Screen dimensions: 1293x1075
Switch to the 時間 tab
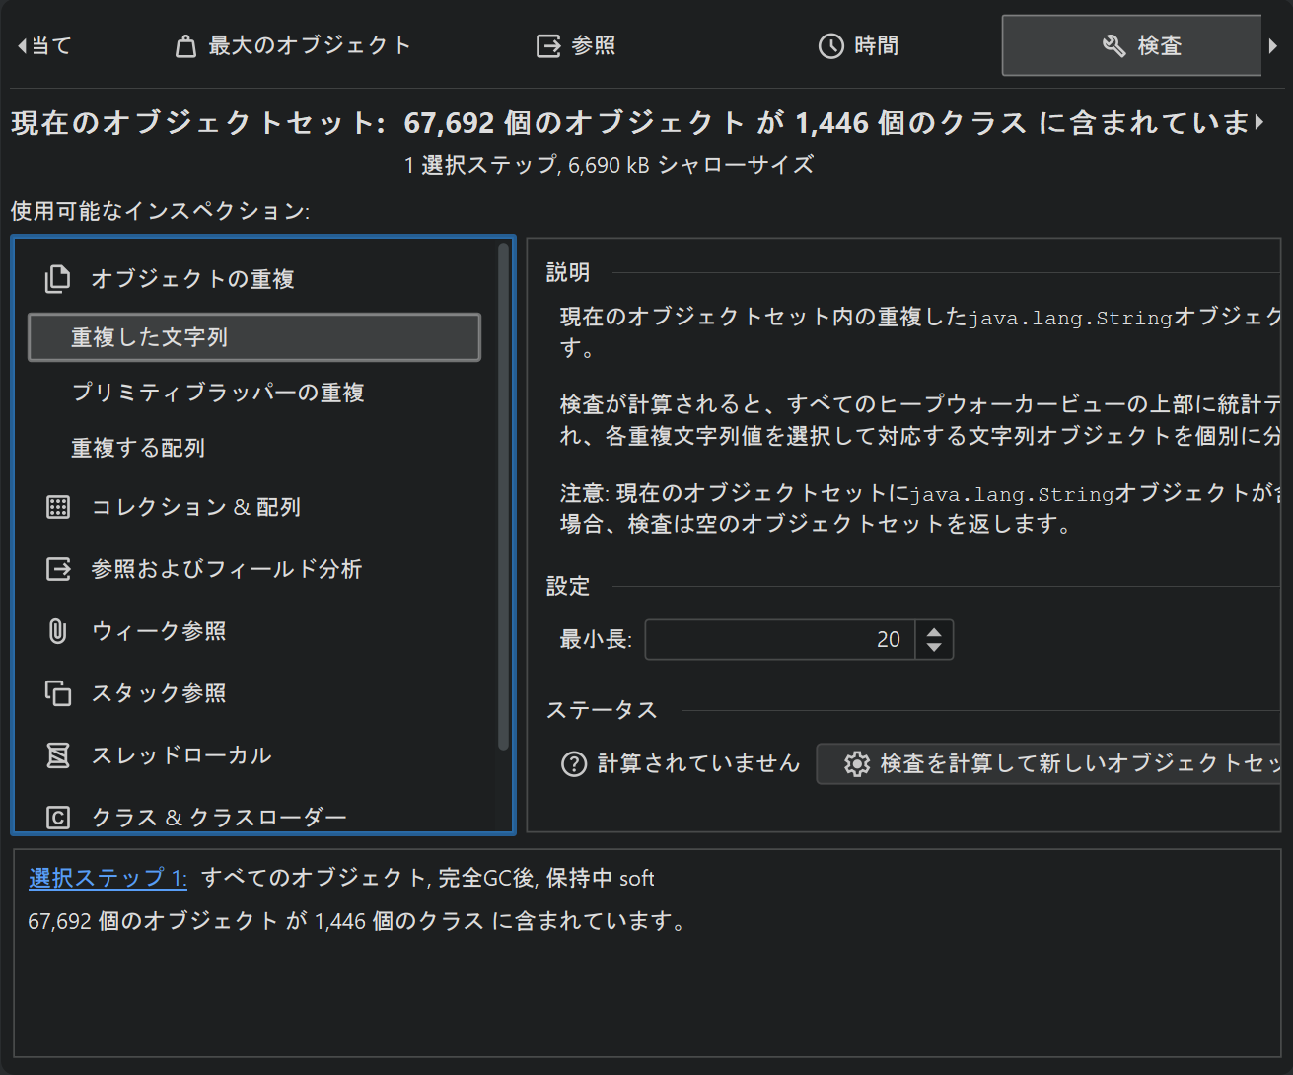[x=858, y=46]
